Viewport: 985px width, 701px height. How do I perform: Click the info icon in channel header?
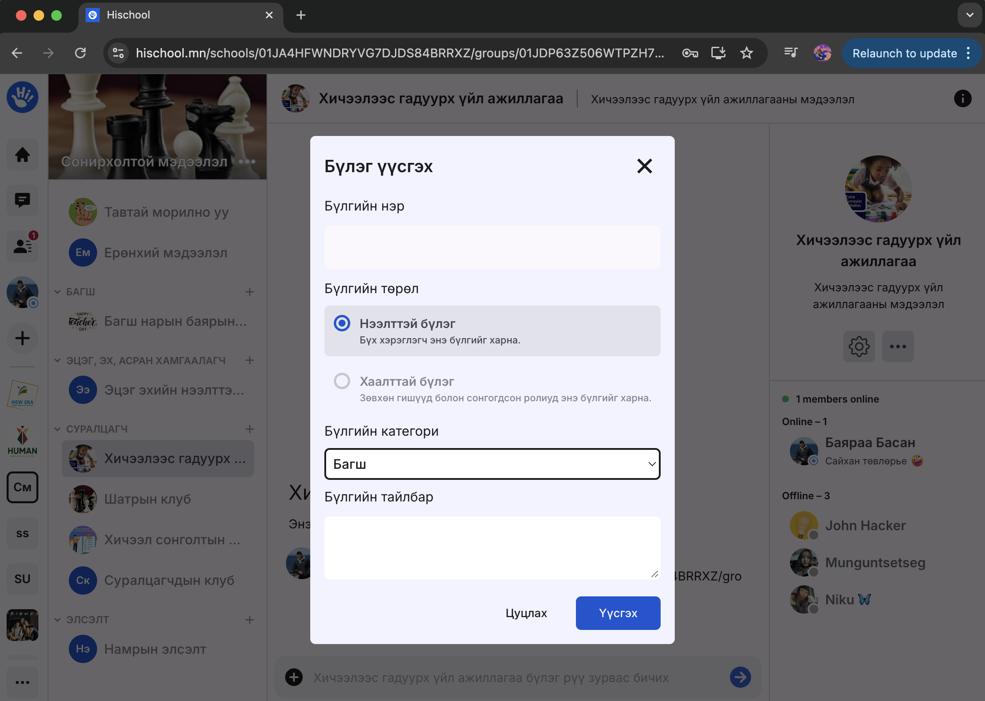point(962,98)
